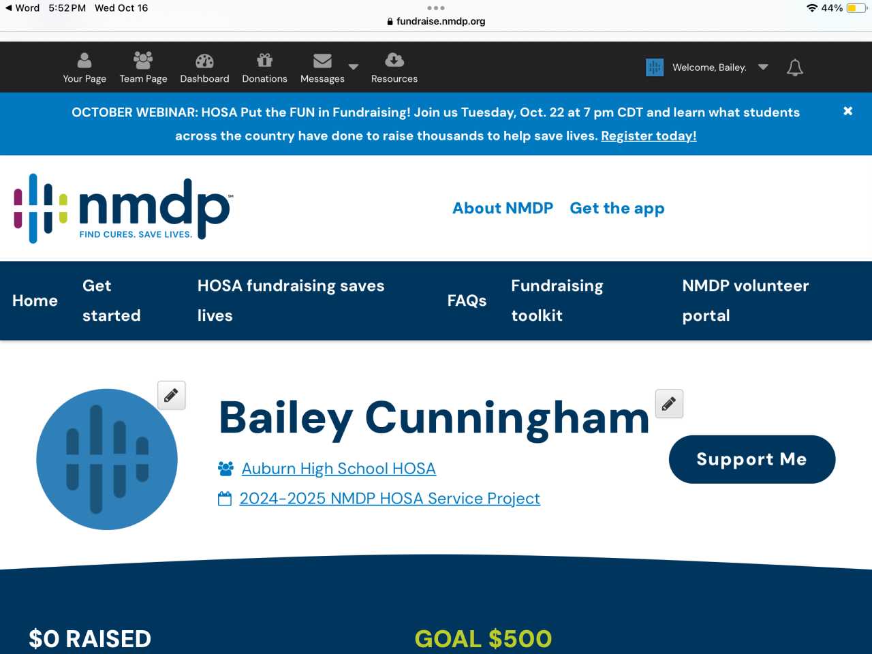Click the large profile picture

pos(107,459)
